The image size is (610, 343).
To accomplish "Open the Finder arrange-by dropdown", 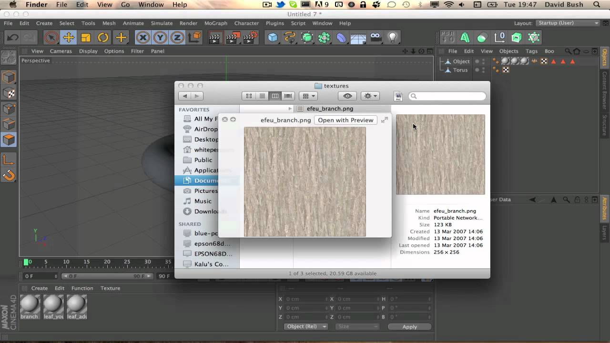I will pos(308,96).
